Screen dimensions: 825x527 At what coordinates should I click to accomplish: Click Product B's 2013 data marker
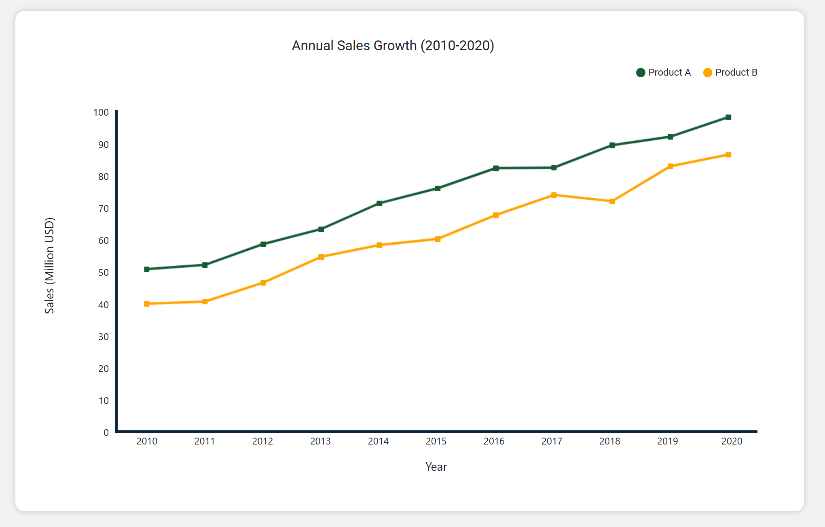pos(321,257)
